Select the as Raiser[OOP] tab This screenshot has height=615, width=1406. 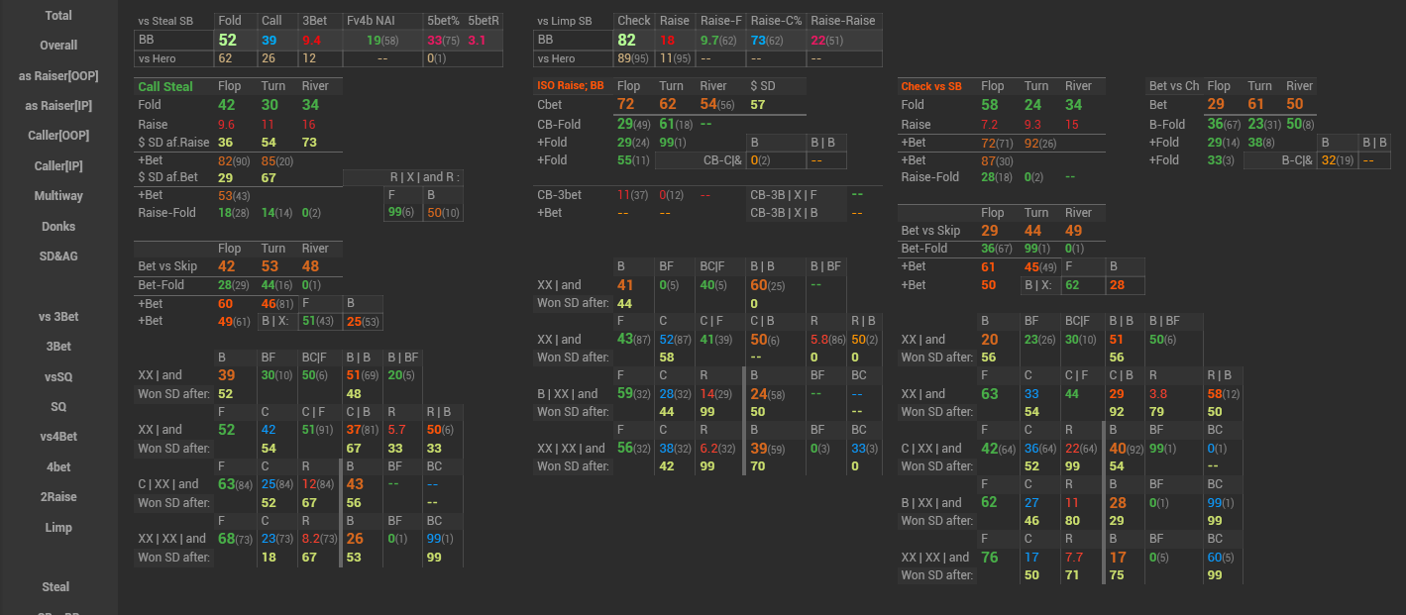(x=58, y=75)
